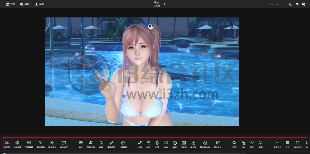
Task: Open the 贴图 sticker tool
Action: pos(261,144)
